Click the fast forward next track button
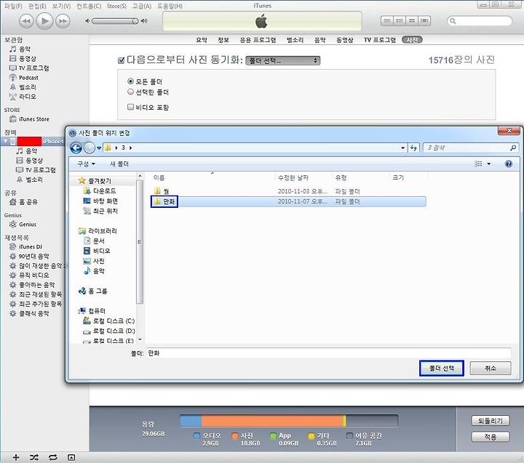This screenshot has height=463, width=524. tap(63, 21)
